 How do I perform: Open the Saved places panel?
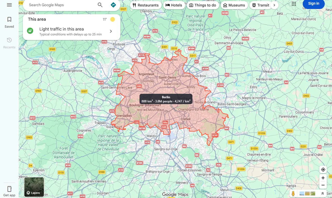tap(9, 22)
